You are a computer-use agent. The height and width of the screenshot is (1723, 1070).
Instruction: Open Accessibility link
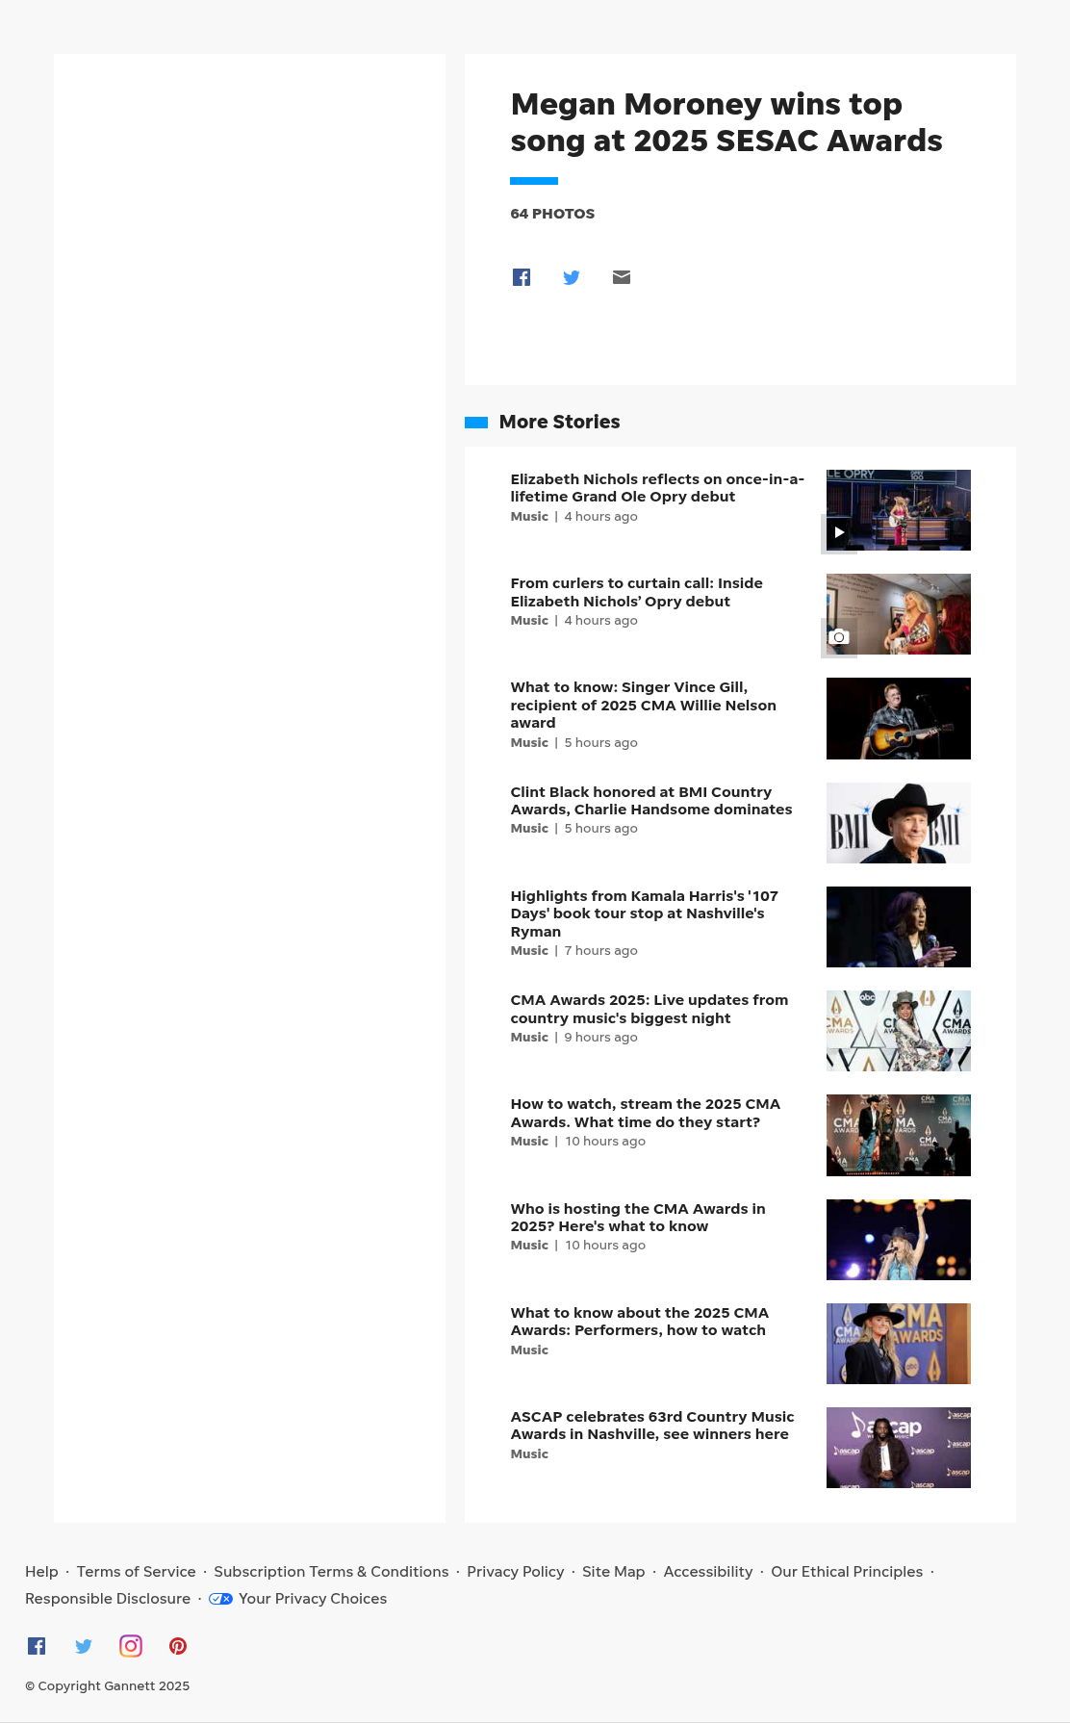[708, 1572]
